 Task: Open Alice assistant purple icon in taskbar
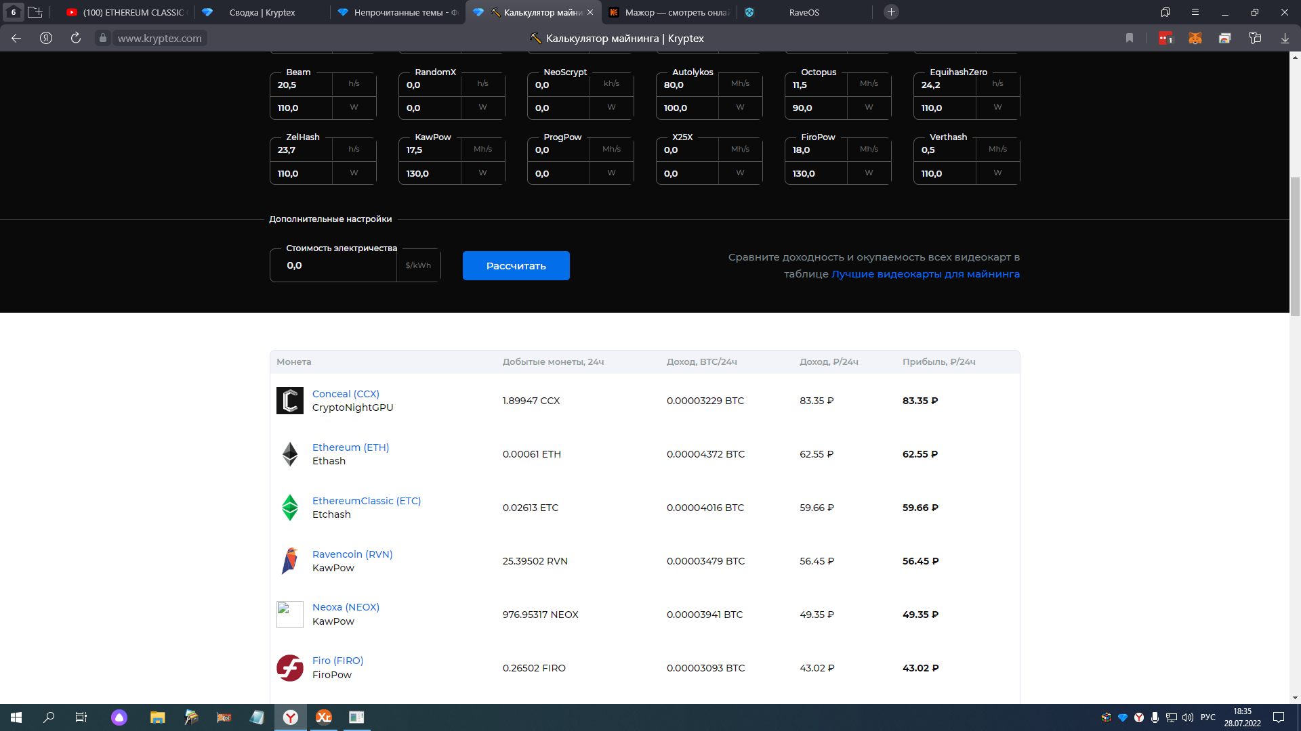(x=119, y=717)
